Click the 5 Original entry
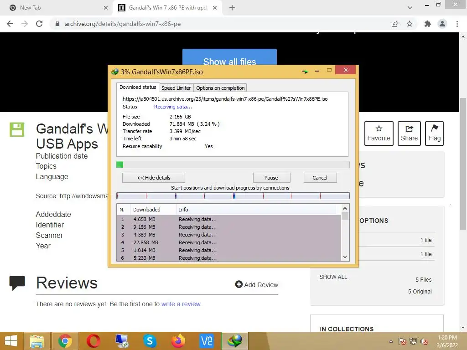 [420, 291]
